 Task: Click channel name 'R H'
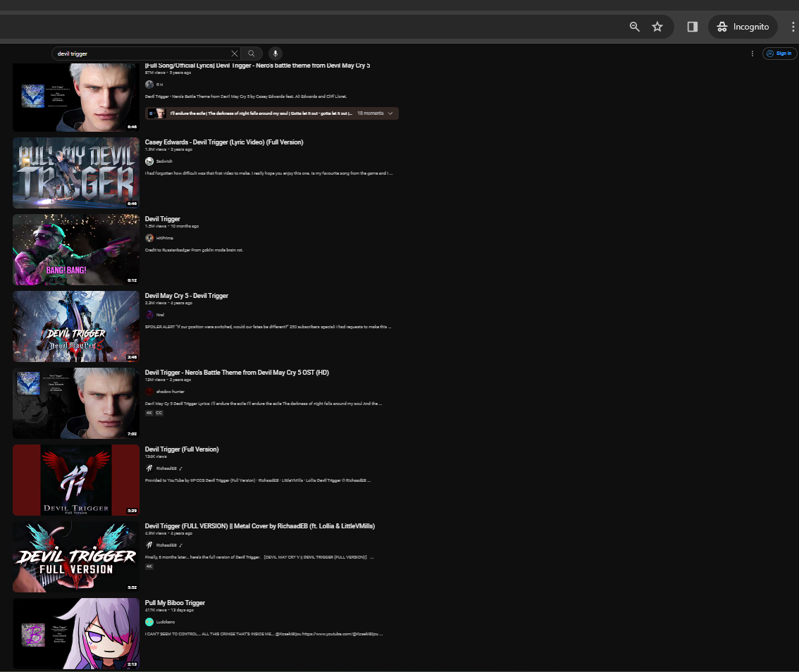(x=159, y=85)
